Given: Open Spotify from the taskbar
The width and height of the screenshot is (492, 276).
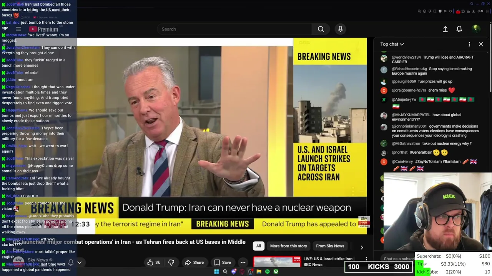Looking at the screenshot, I should pyautogui.click(x=267, y=272).
